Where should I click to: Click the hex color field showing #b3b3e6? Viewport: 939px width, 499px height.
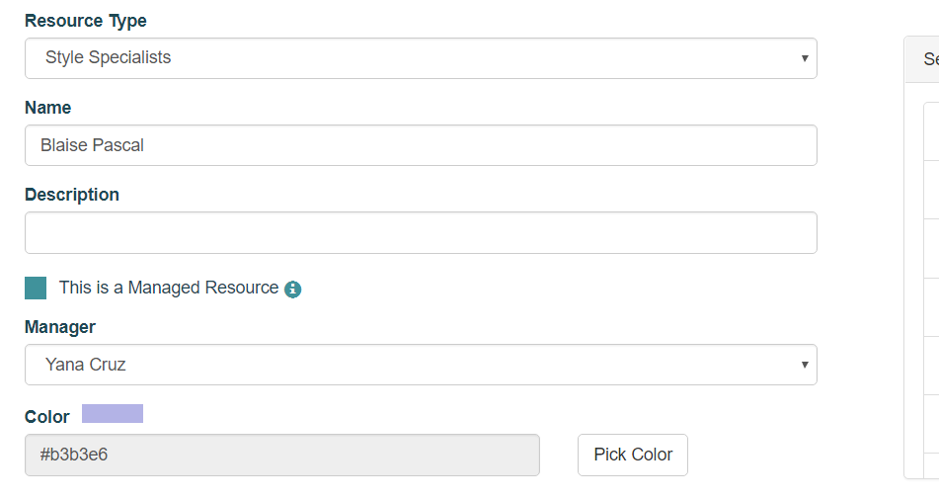[x=282, y=455]
